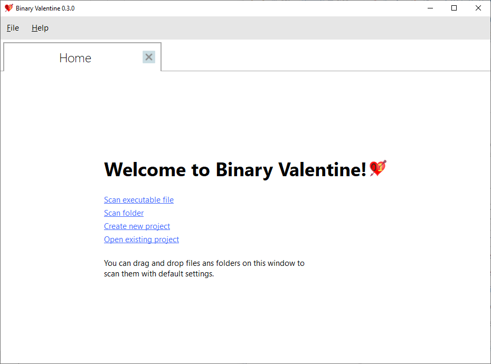The width and height of the screenshot is (491, 364).
Task: Click the Open existing project link
Action: tap(141, 240)
